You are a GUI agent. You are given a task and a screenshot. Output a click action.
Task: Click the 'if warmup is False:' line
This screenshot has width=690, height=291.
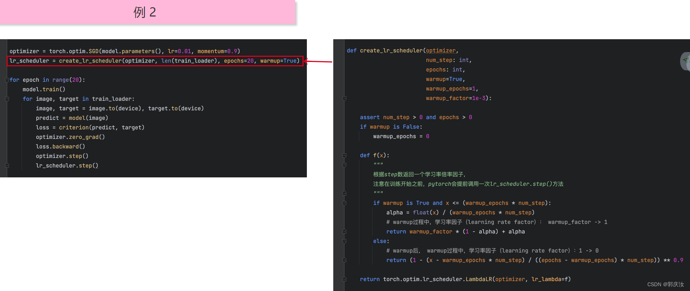tap(391, 127)
